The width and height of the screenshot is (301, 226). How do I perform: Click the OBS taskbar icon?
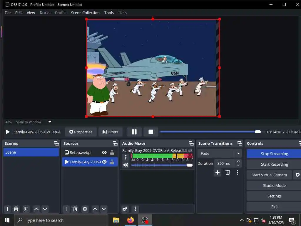point(145,220)
